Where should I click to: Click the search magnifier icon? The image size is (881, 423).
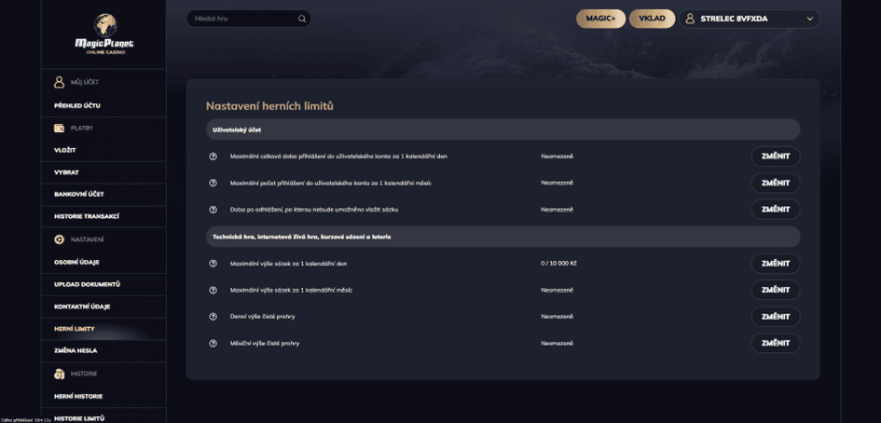(302, 19)
